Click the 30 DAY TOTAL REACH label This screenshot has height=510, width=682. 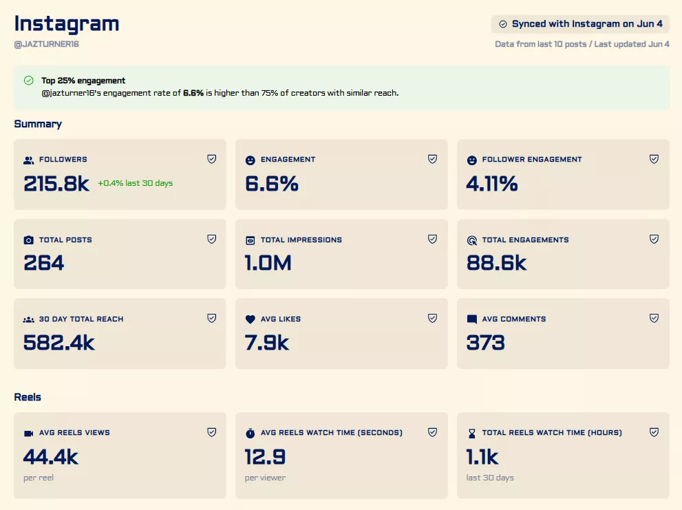(x=81, y=319)
